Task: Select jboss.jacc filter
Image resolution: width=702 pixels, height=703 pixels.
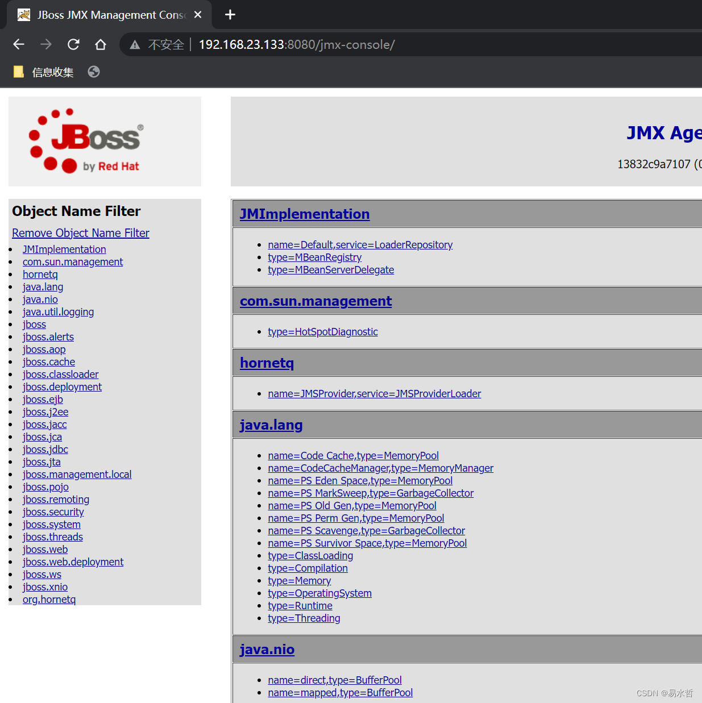Action: point(45,425)
